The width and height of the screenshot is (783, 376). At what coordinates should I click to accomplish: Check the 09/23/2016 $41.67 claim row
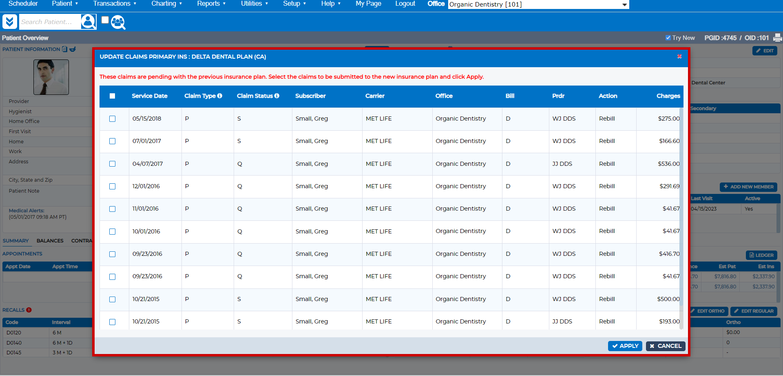tap(113, 277)
